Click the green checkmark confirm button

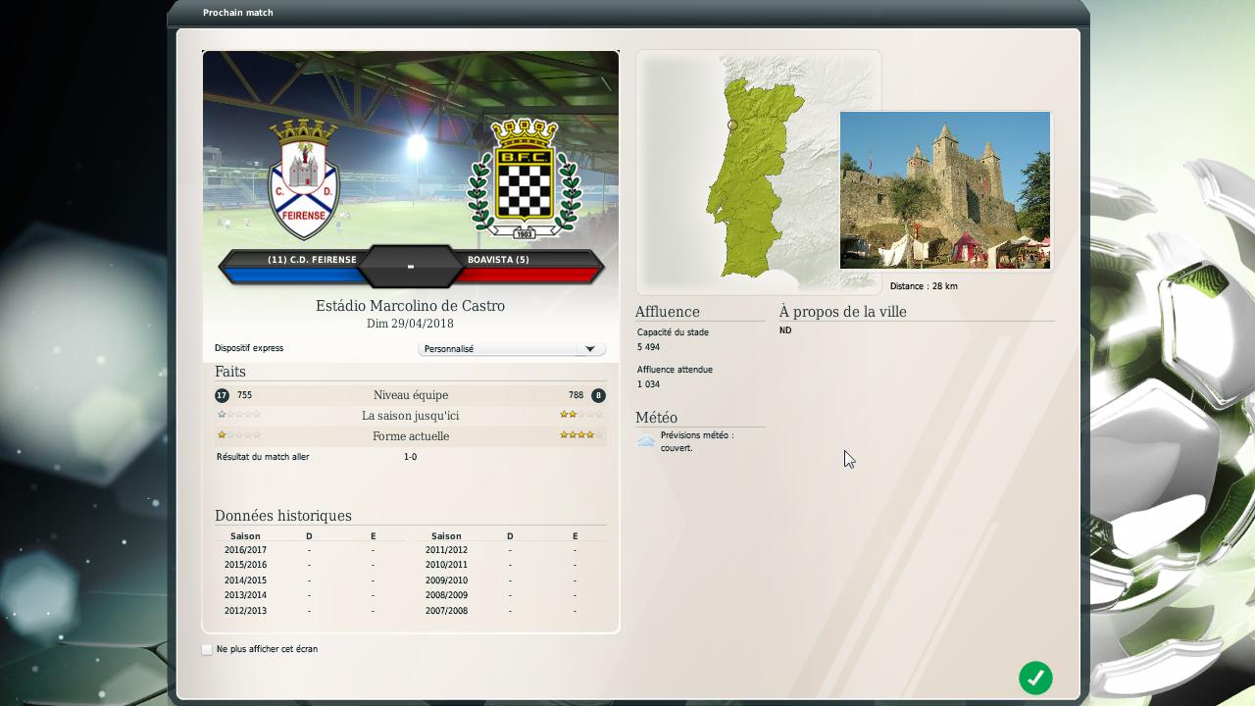point(1035,678)
